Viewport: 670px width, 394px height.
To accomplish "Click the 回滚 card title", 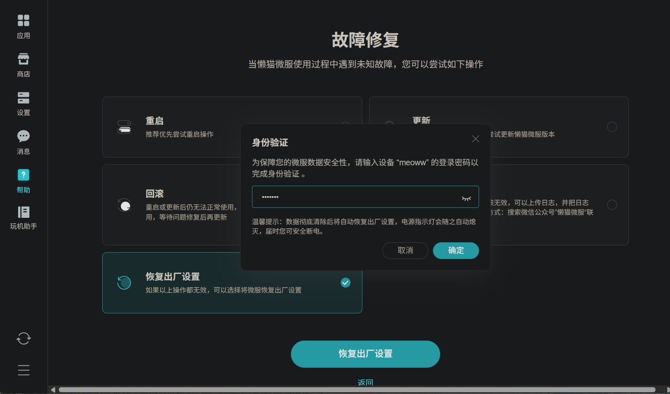I will tap(155, 194).
